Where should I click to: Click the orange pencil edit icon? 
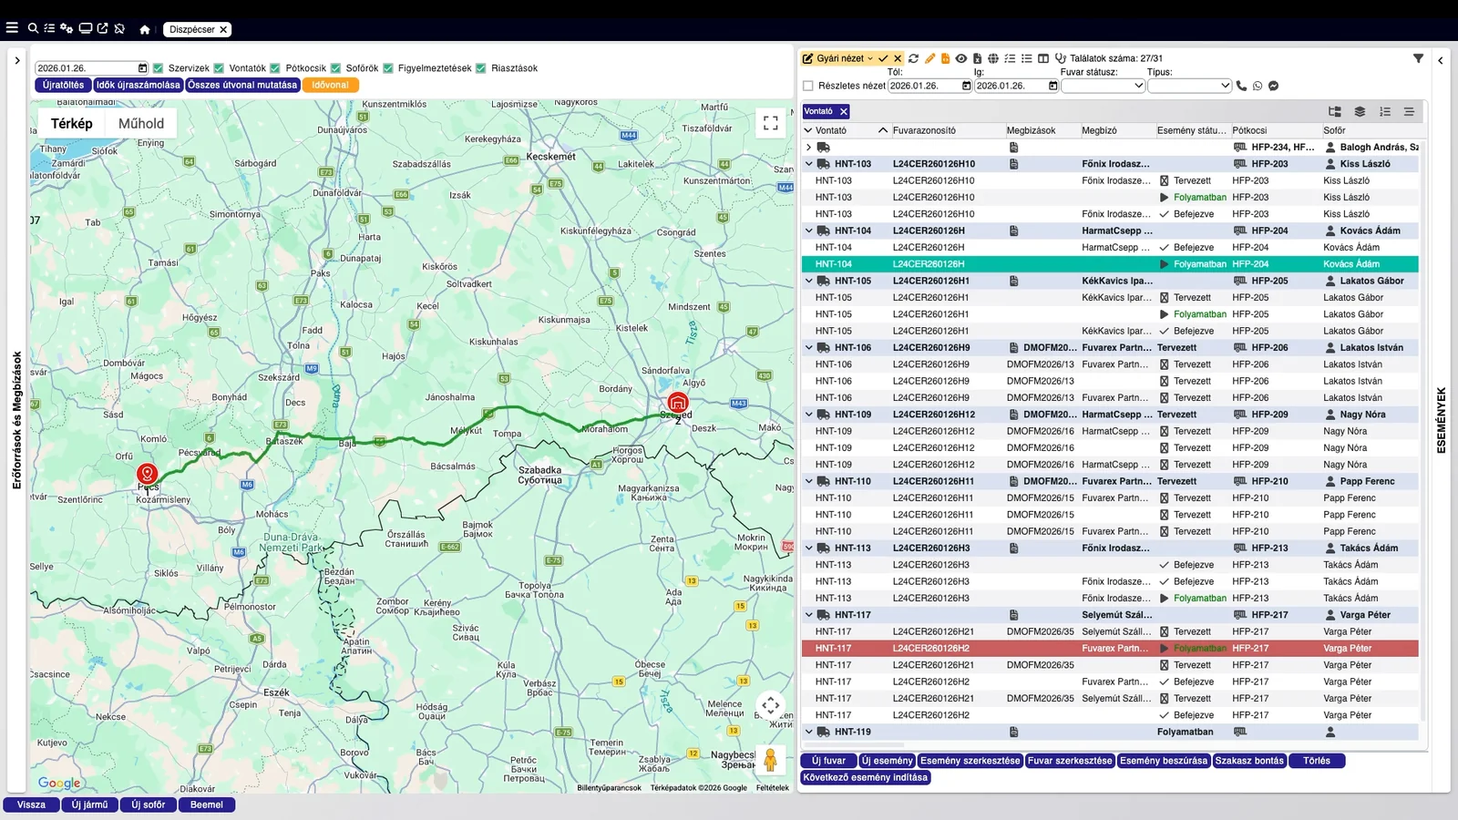click(929, 58)
